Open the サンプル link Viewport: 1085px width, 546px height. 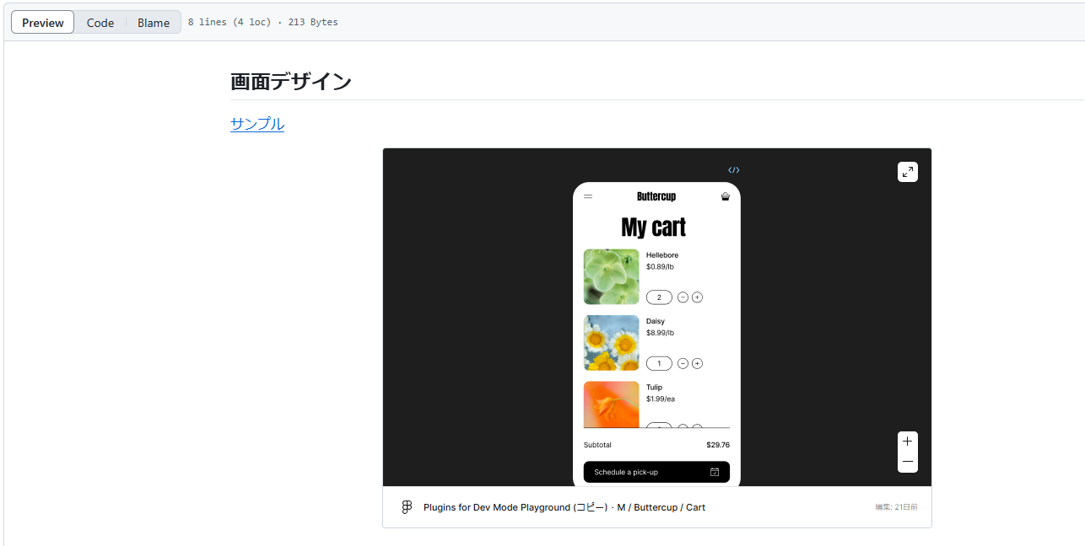coord(256,123)
